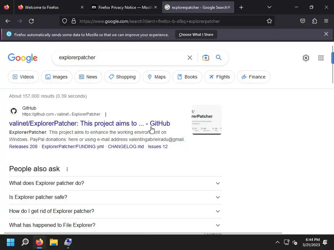Open Save to Pocket
Screen dimensions: 334x250
click(302, 21)
